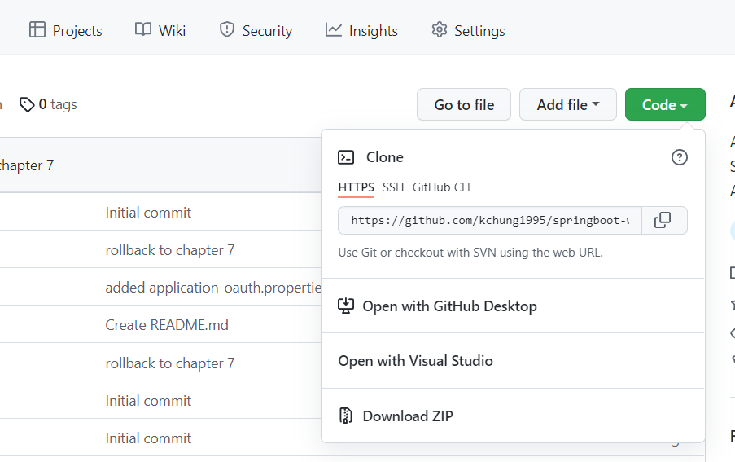Click the help question mark icon
The width and height of the screenshot is (735, 462).
pyautogui.click(x=680, y=157)
